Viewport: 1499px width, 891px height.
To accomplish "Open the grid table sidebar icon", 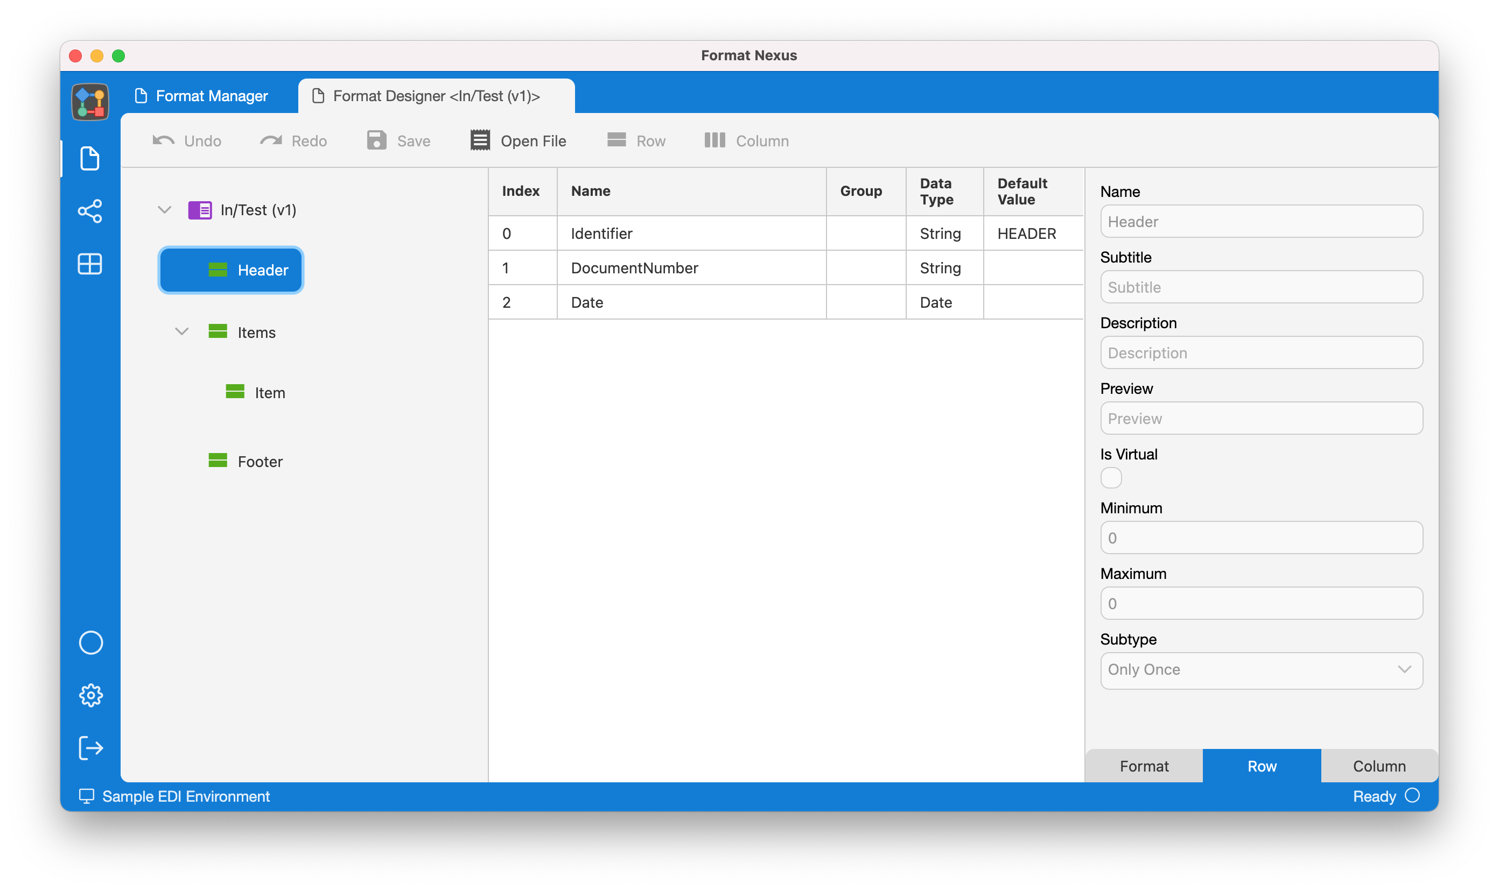I will pyautogui.click(x=90, y=264).
